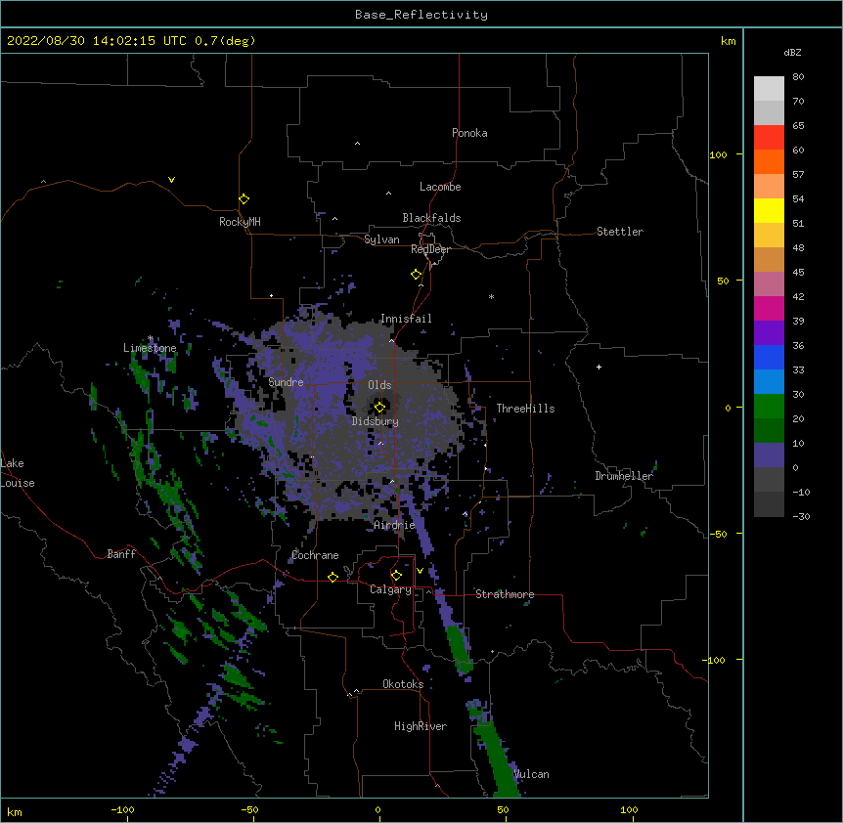Click the Blackfalds city label

pos(431,218)
